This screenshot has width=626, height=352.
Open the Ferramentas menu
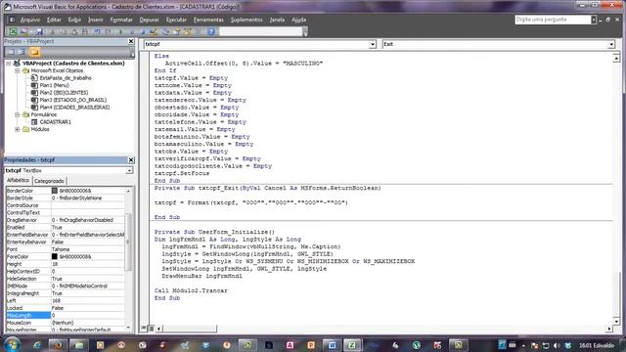208,20
